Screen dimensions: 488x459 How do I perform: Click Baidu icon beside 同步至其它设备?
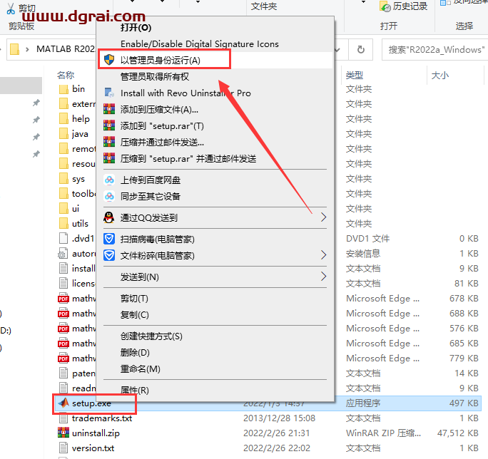coord(109,196)
